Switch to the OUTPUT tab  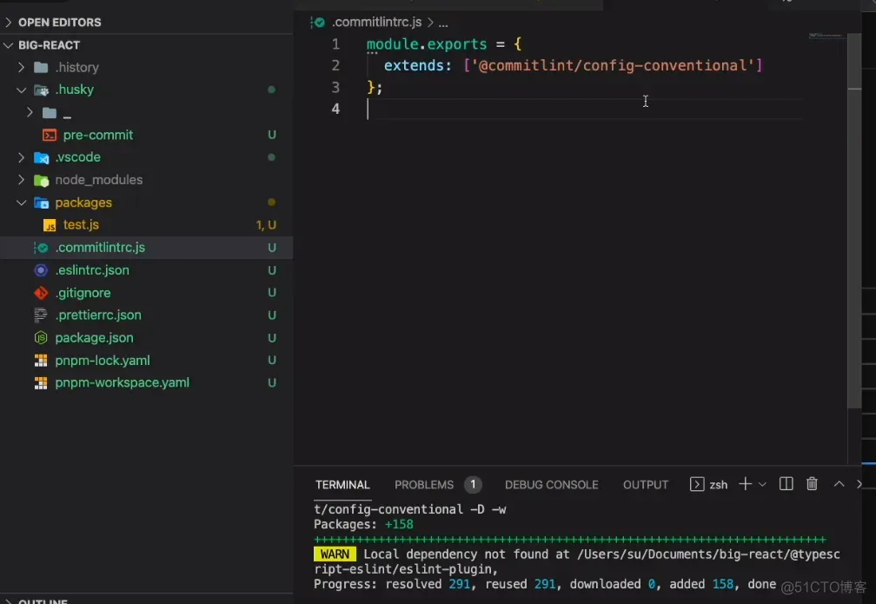click(645, 484)
